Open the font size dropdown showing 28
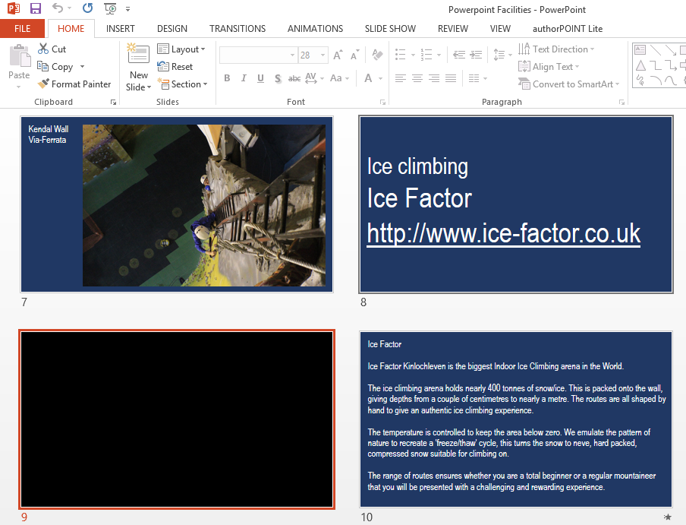 pyautogui.click(x=323, y=55)
